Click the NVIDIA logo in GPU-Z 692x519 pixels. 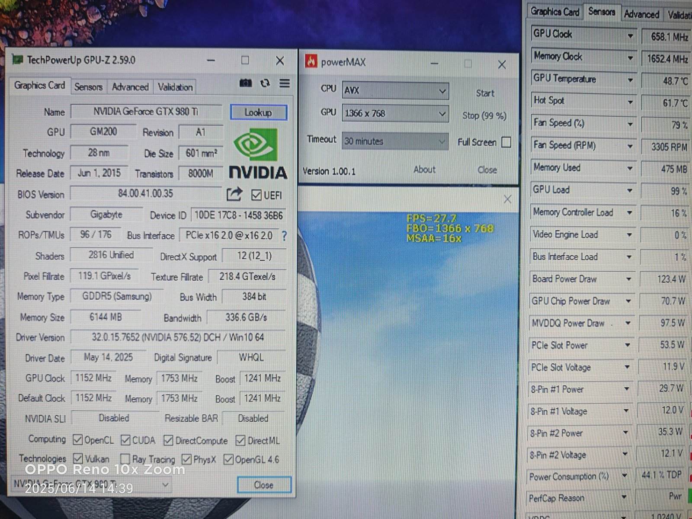(258, 154)
